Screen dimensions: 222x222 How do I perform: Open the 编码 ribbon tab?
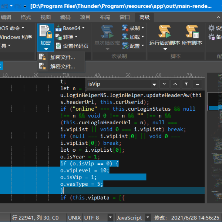(x=65, y=17)
